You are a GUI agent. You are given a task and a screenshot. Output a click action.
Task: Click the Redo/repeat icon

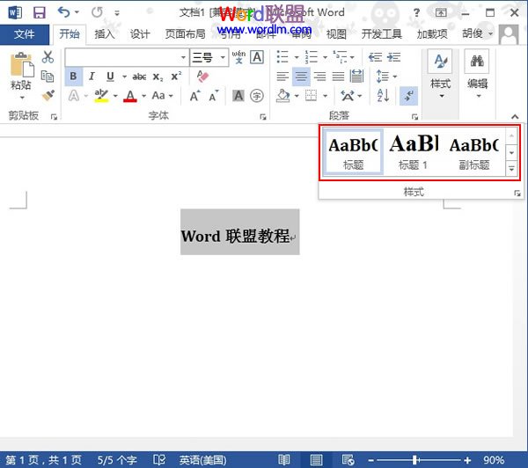tap(97, 12)
